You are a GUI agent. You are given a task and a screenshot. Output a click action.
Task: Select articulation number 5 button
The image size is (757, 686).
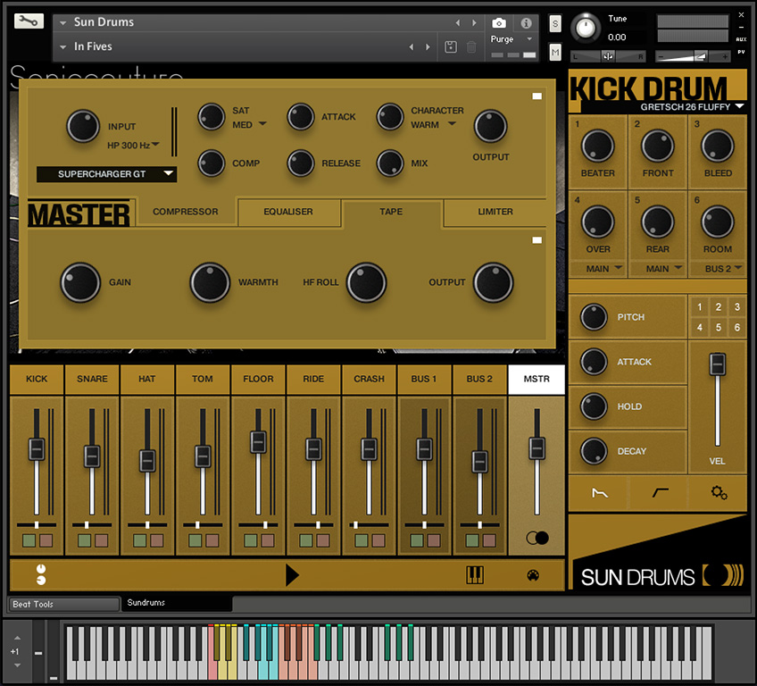(x=719, y=328)
